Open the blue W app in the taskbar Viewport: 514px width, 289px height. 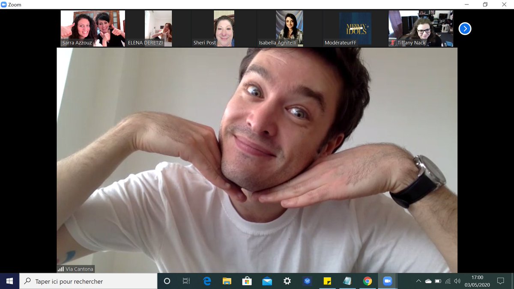(307, 281)
